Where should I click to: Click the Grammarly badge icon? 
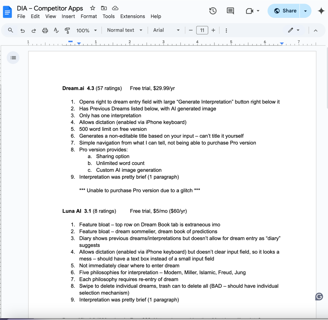(x=319, y=296)
